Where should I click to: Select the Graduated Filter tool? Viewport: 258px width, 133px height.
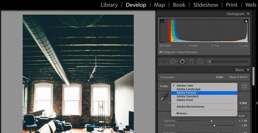[191, 62]
